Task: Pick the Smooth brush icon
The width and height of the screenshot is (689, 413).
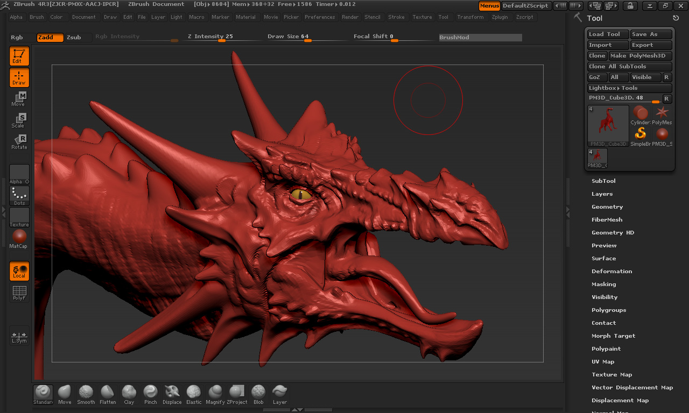Action: click(86, 394)
